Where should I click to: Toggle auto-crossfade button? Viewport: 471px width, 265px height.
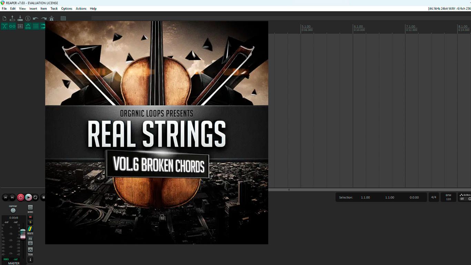(x=4, y=26)
